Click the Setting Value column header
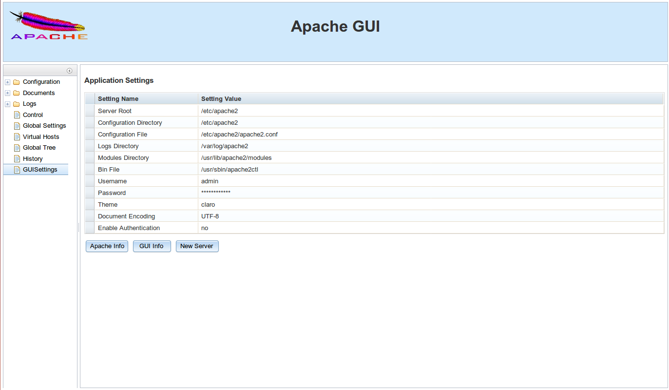The height and width of the screenshot is (390, 669). [x=431, y=99]
